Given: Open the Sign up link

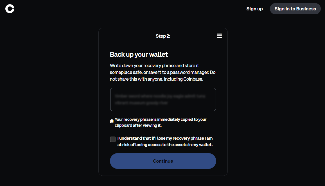Looking at the screenshot, I should click(254, 9).
